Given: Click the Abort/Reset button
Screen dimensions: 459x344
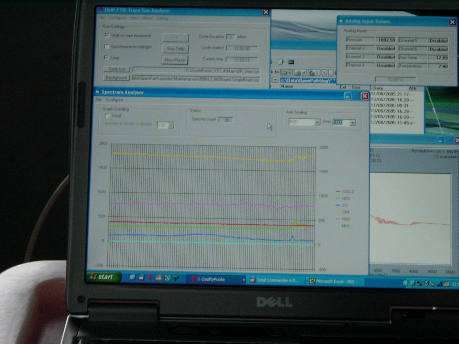Looking at the screenshot, I should [x=175, y=60].
